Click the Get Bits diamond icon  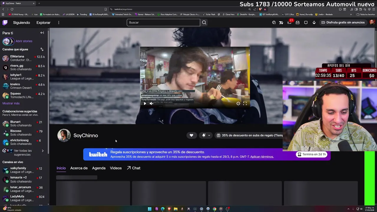pos(314,22)
